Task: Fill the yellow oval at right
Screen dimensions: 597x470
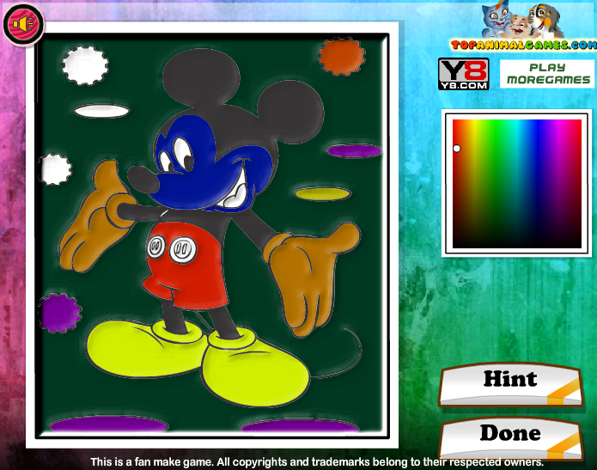Action: pyautogui.click(x=323, y=194)
